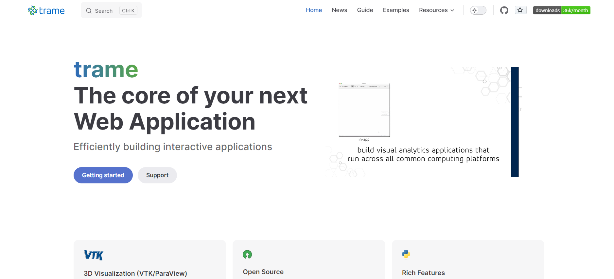Open the 3D Visualization (VTK/ParaView) card
The image size is (614, 279).
(x=149, y=261)
